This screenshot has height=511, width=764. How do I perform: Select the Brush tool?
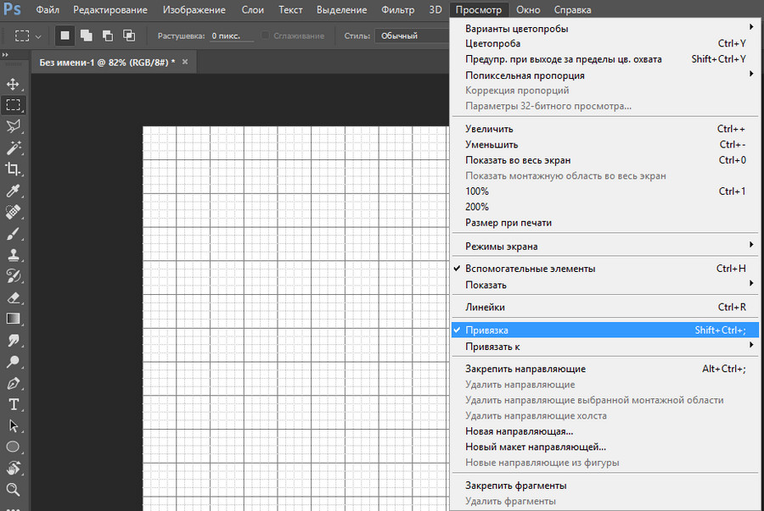[13, 233]
